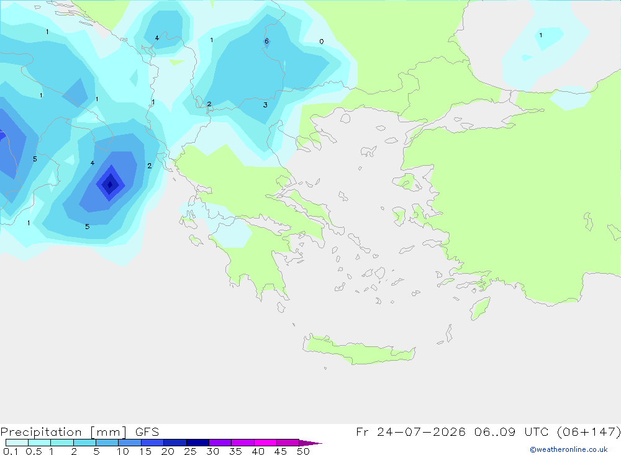
Task: Click the 'Precipitation [mm] GFS' title text
Action: [79, 432]
